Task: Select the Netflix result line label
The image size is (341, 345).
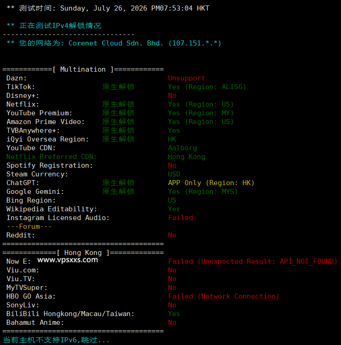Action: (x=23, y=104)
